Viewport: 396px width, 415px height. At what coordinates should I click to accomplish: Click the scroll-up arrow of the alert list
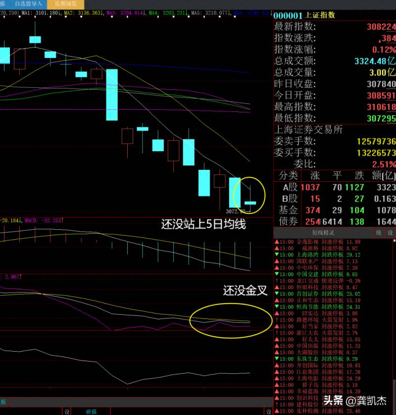394,241
